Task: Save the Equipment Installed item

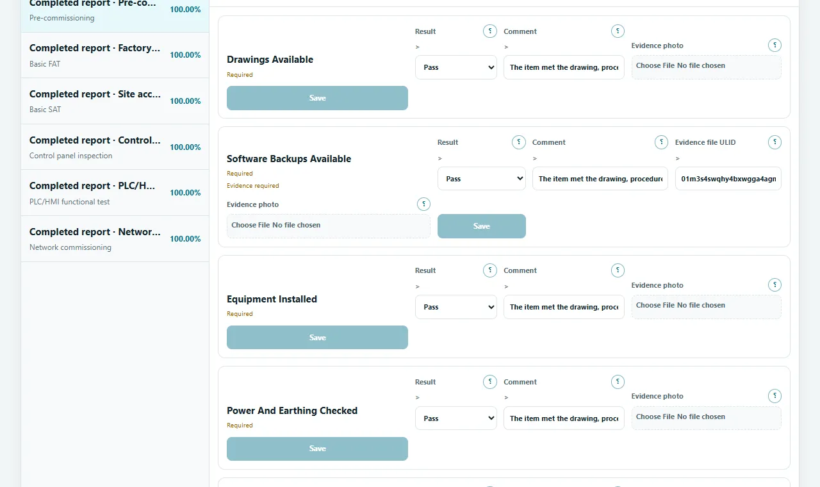Action: [x=317, y=338]
